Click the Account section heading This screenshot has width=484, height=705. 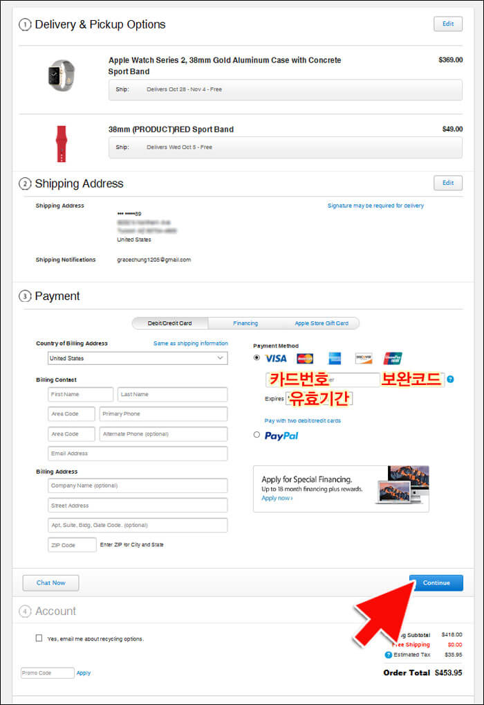click(56, 611)
